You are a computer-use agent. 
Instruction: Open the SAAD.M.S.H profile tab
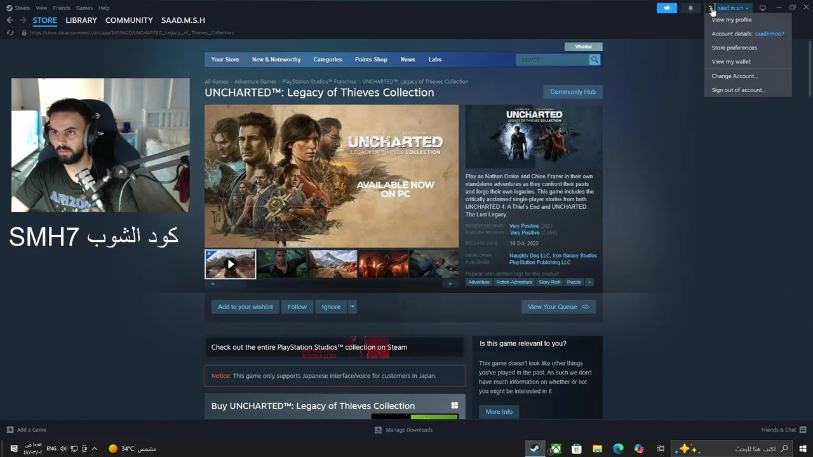pyautogui.click(x=183, y=20)
